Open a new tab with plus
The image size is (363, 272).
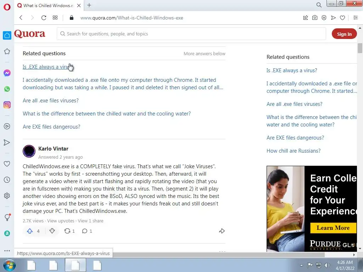point(89,5)
